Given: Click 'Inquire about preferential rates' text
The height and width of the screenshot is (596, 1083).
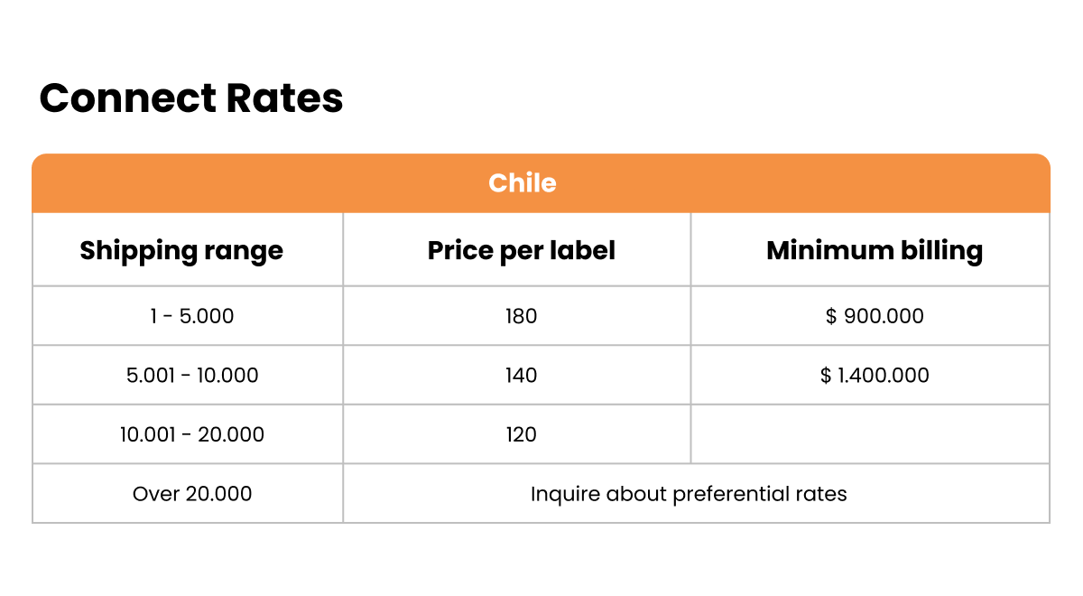Looking at the screenshot, I should coord(689,494).
